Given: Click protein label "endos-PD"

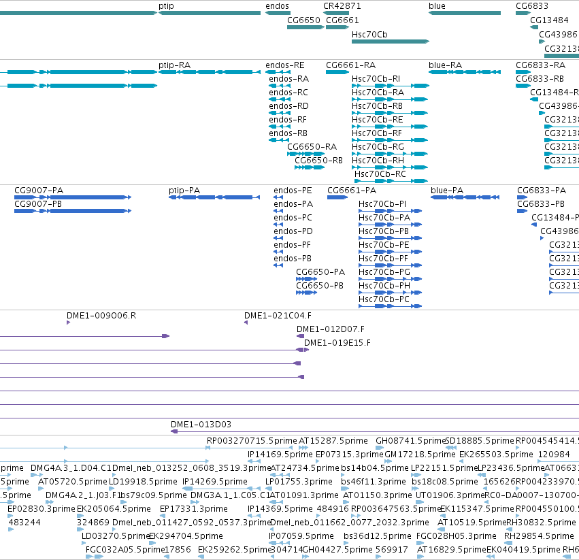Looking at the screenshot, I should point(293,231).
